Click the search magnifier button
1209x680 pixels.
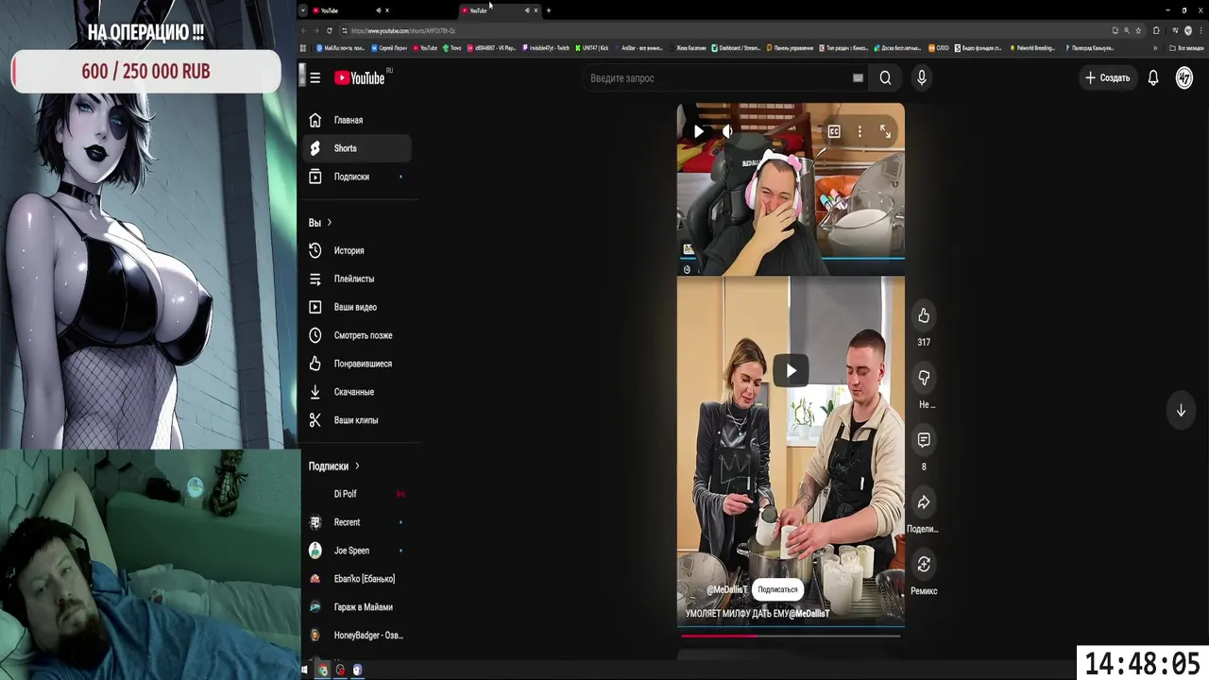(885, 78)
